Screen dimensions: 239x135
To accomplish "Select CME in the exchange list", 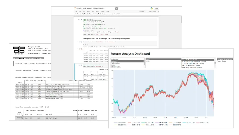I will click(x=148, y=60).
